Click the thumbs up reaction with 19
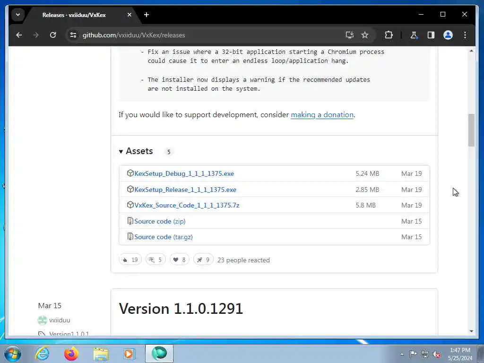Viewport: 484px width, 363px height. point(130,259)
